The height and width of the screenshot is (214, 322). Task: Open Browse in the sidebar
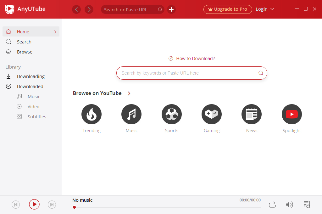tap(31, 52)
